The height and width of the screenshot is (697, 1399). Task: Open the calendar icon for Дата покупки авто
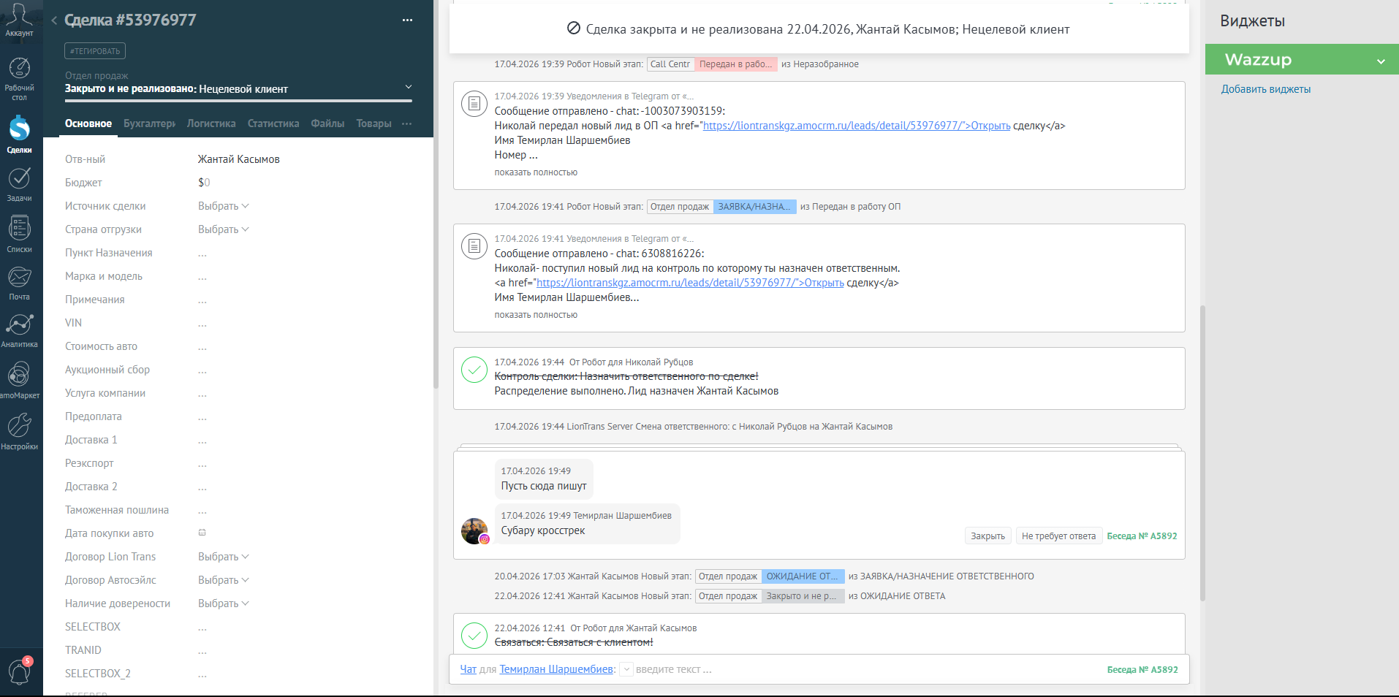[x=202, y=533]
